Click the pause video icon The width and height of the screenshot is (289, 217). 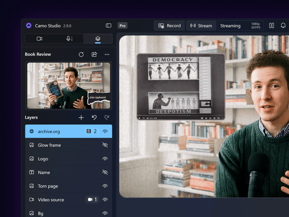[271, 25]
